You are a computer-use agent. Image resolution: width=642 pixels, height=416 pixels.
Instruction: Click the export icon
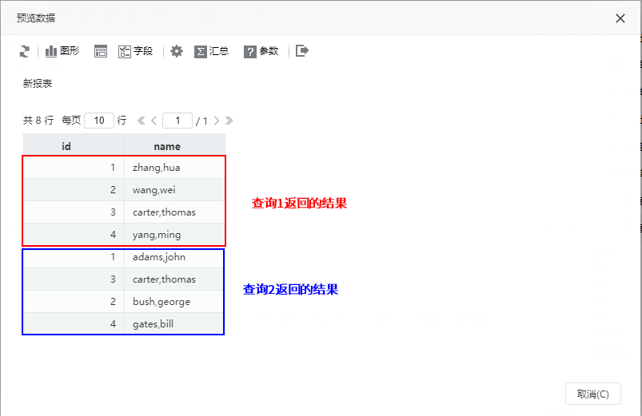pyautogui.click(x=302, y=51)
